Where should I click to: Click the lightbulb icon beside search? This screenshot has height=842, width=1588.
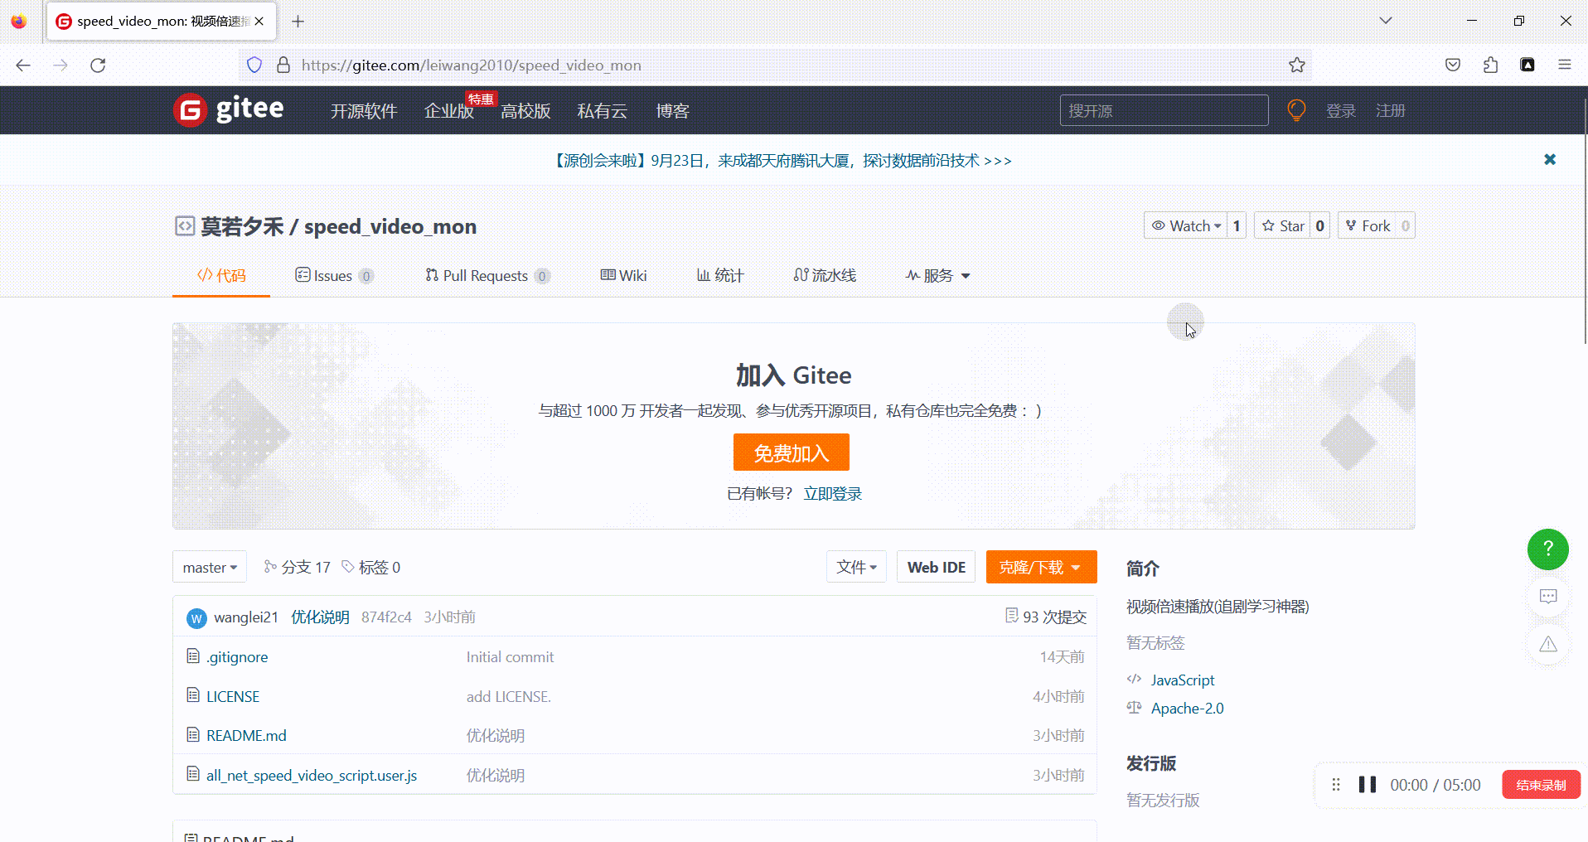pos(1296,110)
